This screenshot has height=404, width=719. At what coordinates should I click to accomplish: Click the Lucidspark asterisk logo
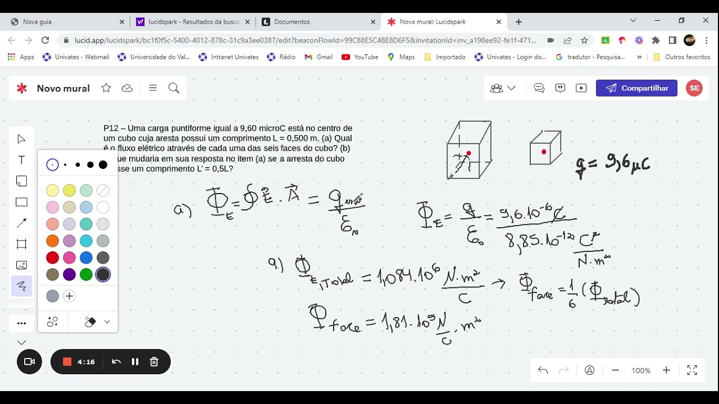[x=22, y=88]
